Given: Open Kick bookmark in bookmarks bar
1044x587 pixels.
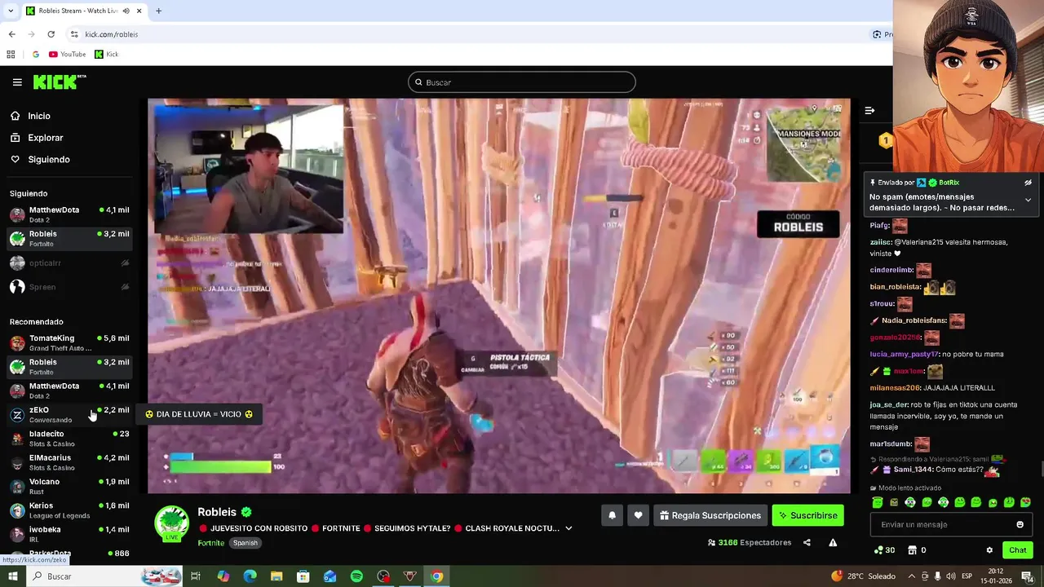Looking at the screenshot, I should [106, 55].
